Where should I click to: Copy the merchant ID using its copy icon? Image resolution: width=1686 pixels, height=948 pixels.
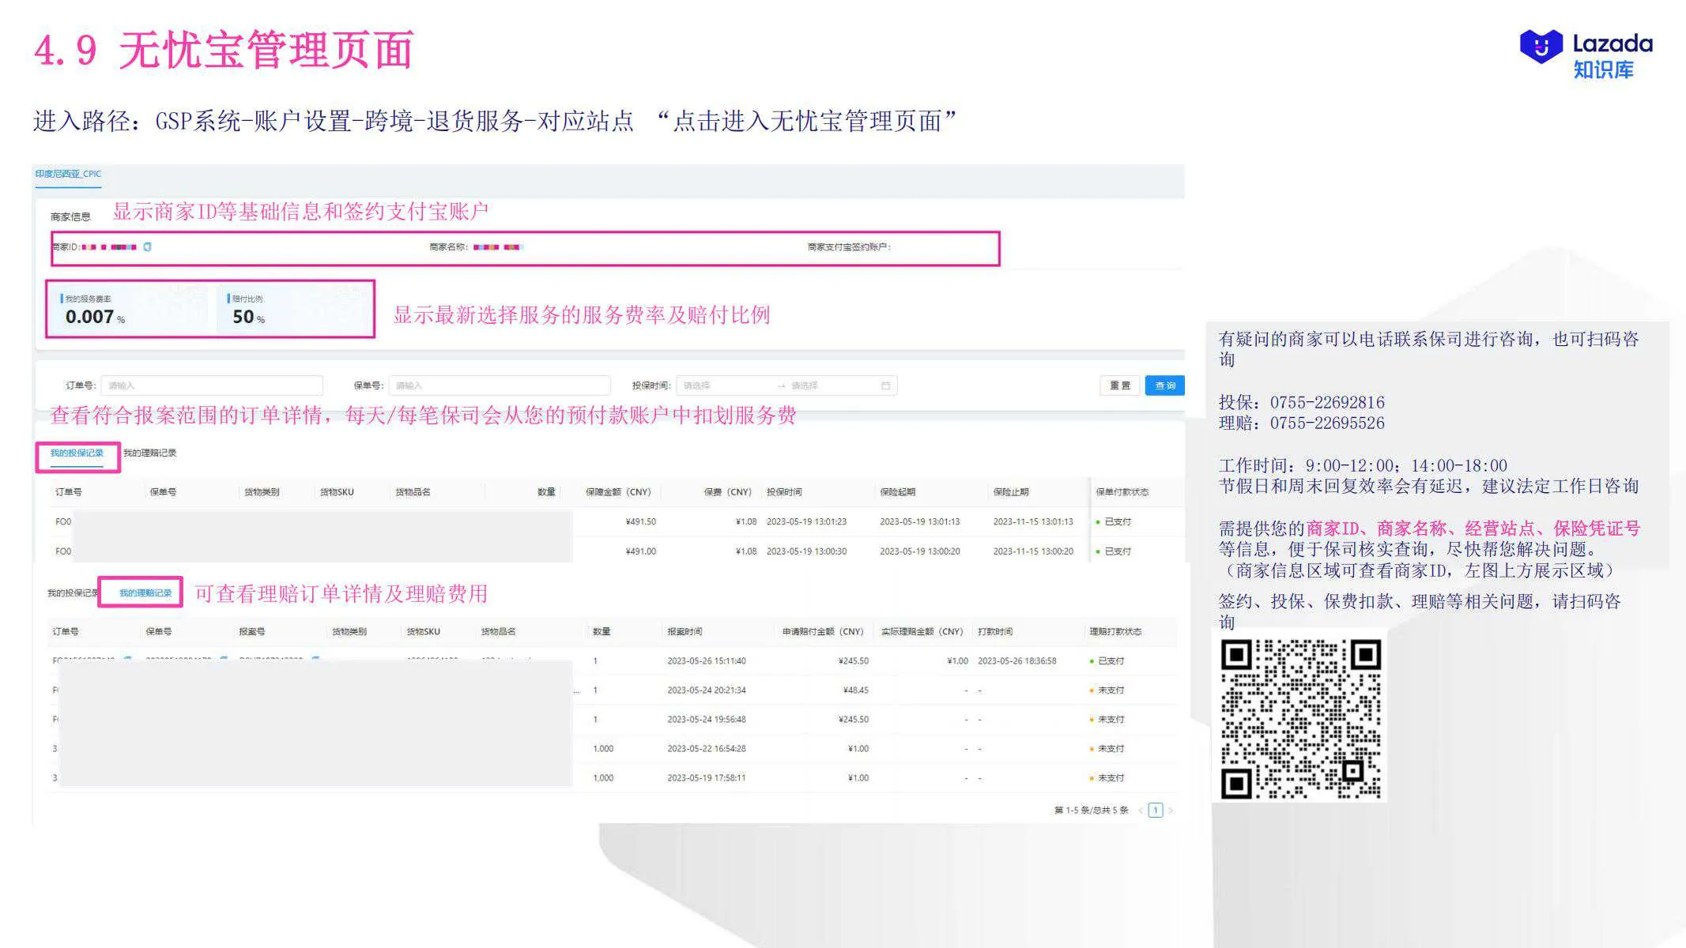coord(147,246)
